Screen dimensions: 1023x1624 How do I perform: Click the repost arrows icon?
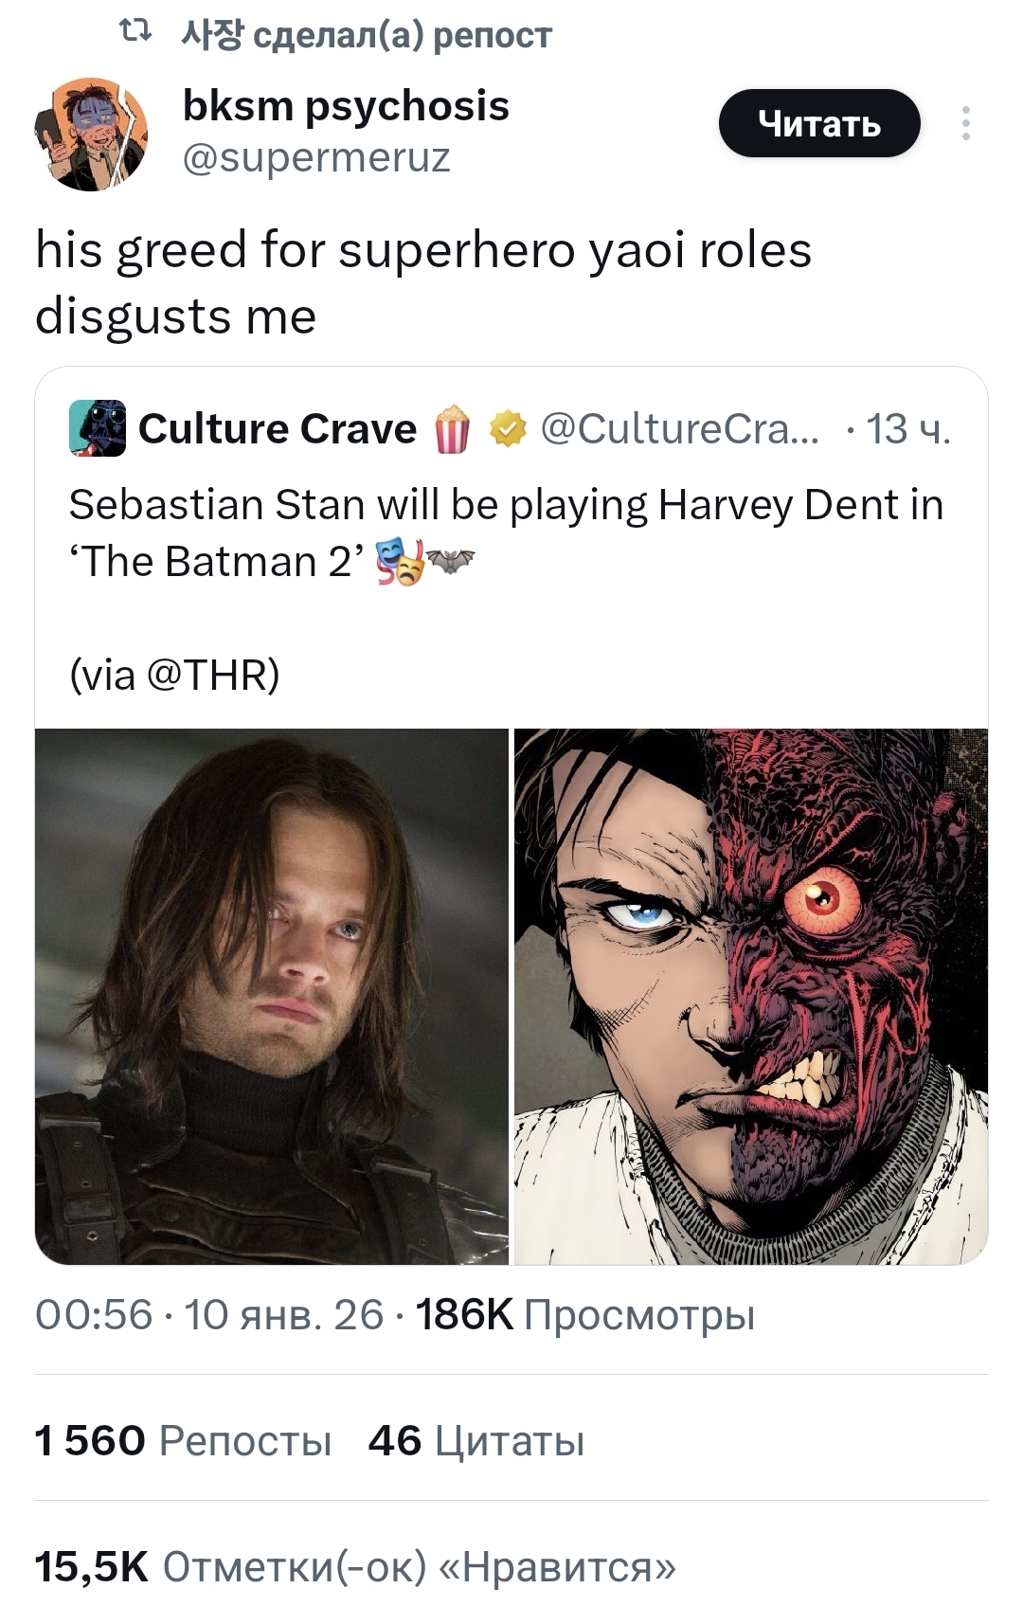coord(137,34)
